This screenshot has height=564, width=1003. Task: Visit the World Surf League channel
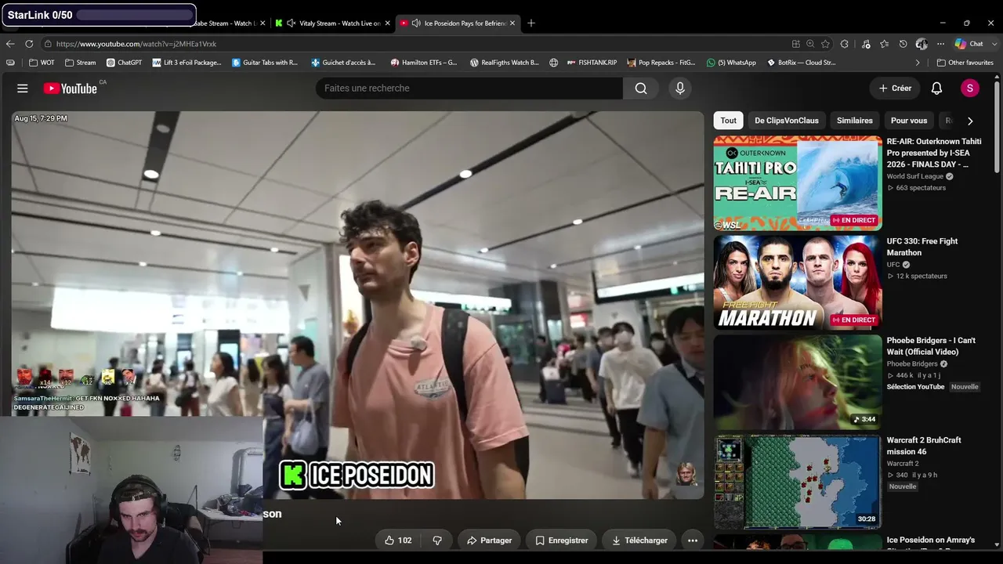(x=915, y=176)
